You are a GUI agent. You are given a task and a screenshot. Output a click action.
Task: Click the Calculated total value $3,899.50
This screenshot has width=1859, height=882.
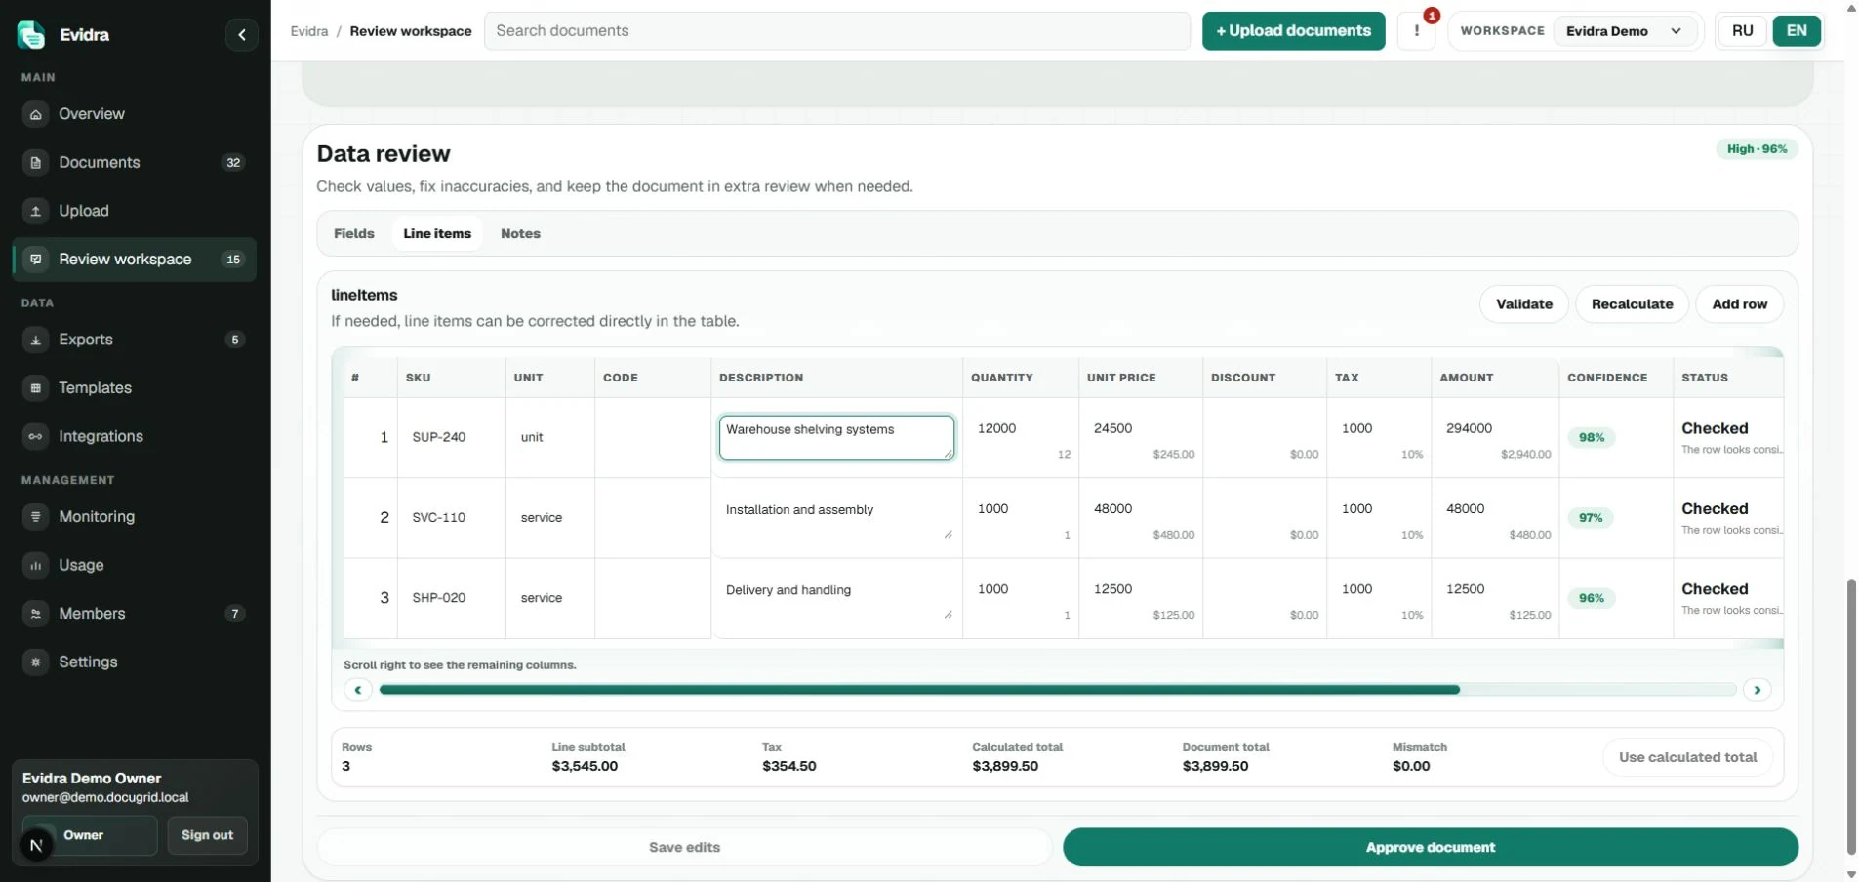tap(1005, 766)
